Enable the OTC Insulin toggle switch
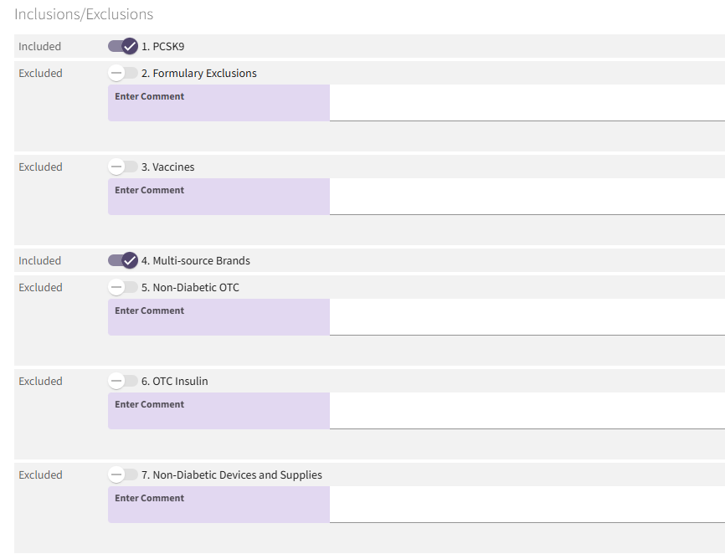The width and height of the screenshot is (725, 554). point(122,382)
